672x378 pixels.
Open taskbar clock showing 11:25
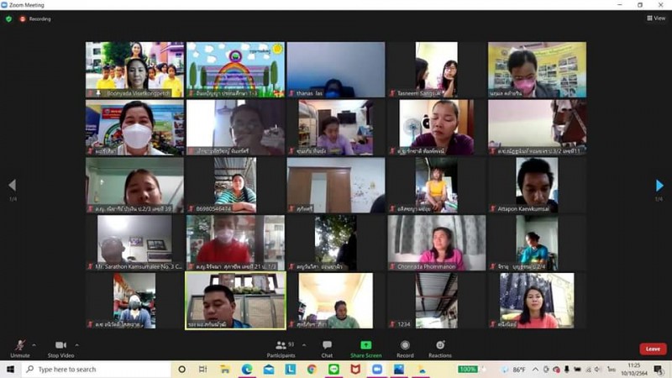[634, 370]
